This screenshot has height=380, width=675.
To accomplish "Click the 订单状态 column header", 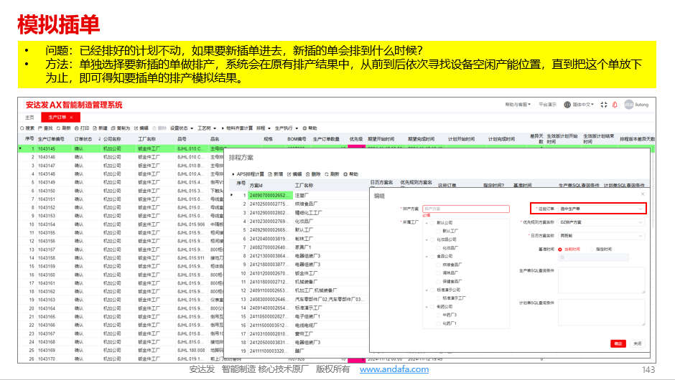I will point(83,139).
